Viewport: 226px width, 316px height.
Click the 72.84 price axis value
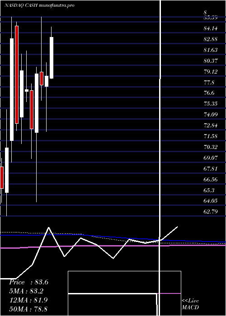tap(211, 125)
